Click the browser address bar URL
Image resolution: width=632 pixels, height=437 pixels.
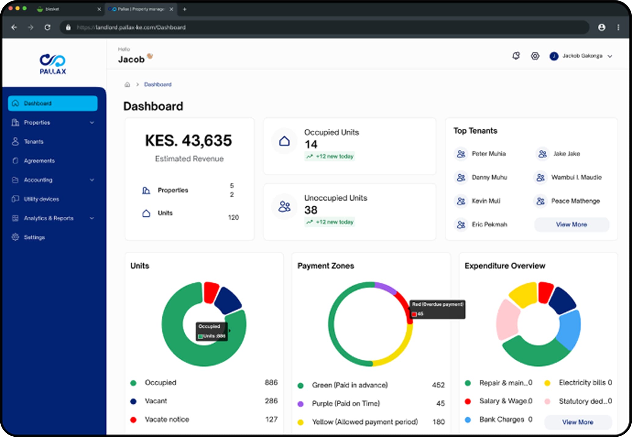point(131,27)
